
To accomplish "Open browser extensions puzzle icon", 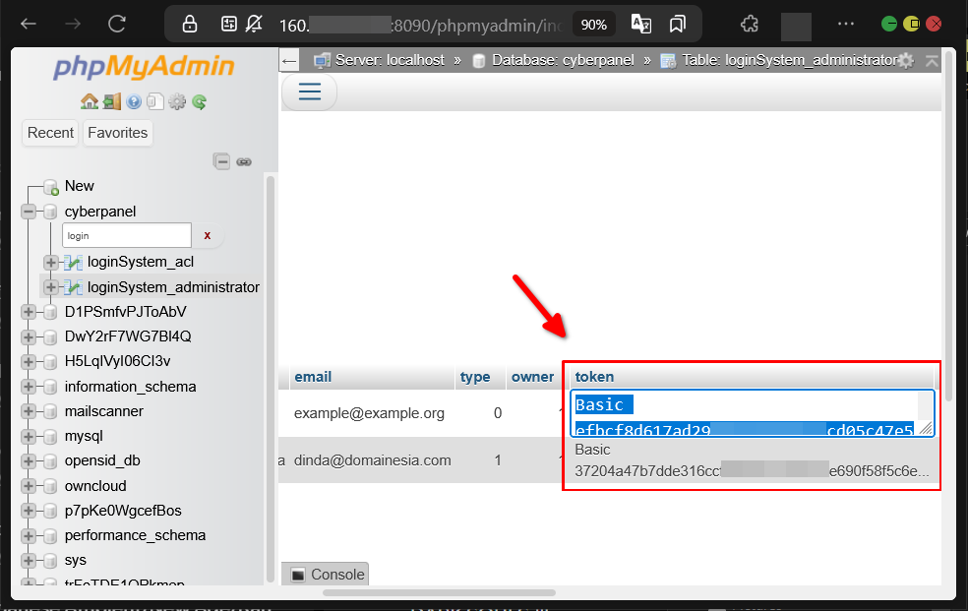I will coord(749,24).
